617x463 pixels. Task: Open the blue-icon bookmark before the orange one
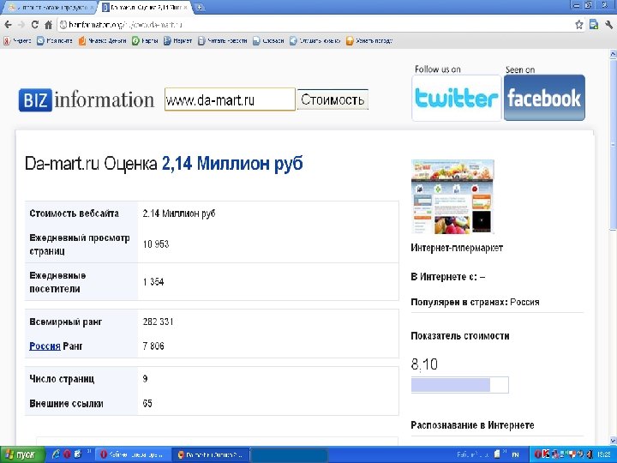[314, 40]
